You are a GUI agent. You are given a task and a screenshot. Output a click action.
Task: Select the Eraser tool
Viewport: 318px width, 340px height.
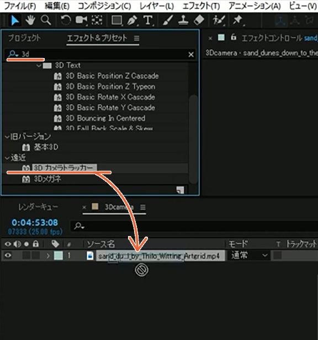(199, 20)
